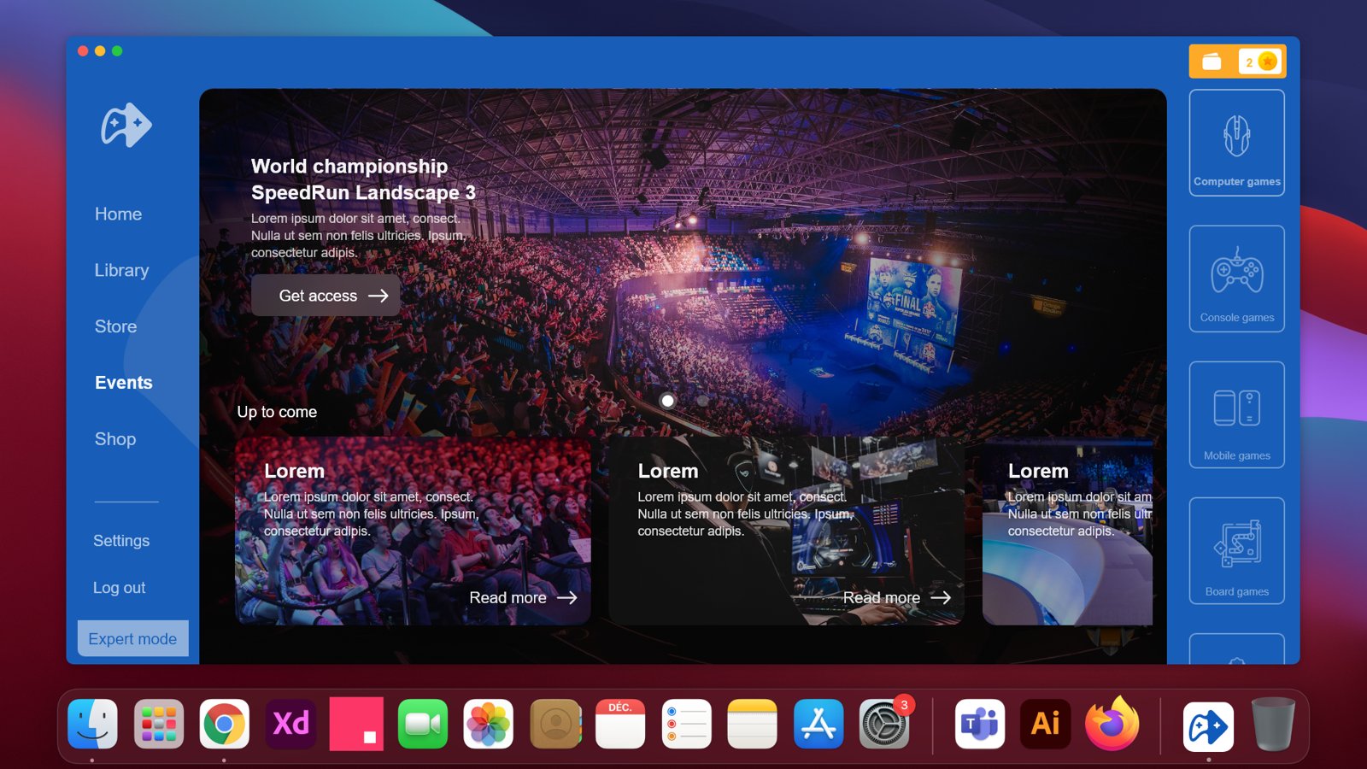This screenshot has height=769, width=1367.
Task: Open the wallet icon in the top bar
Action: [1212, 62]
